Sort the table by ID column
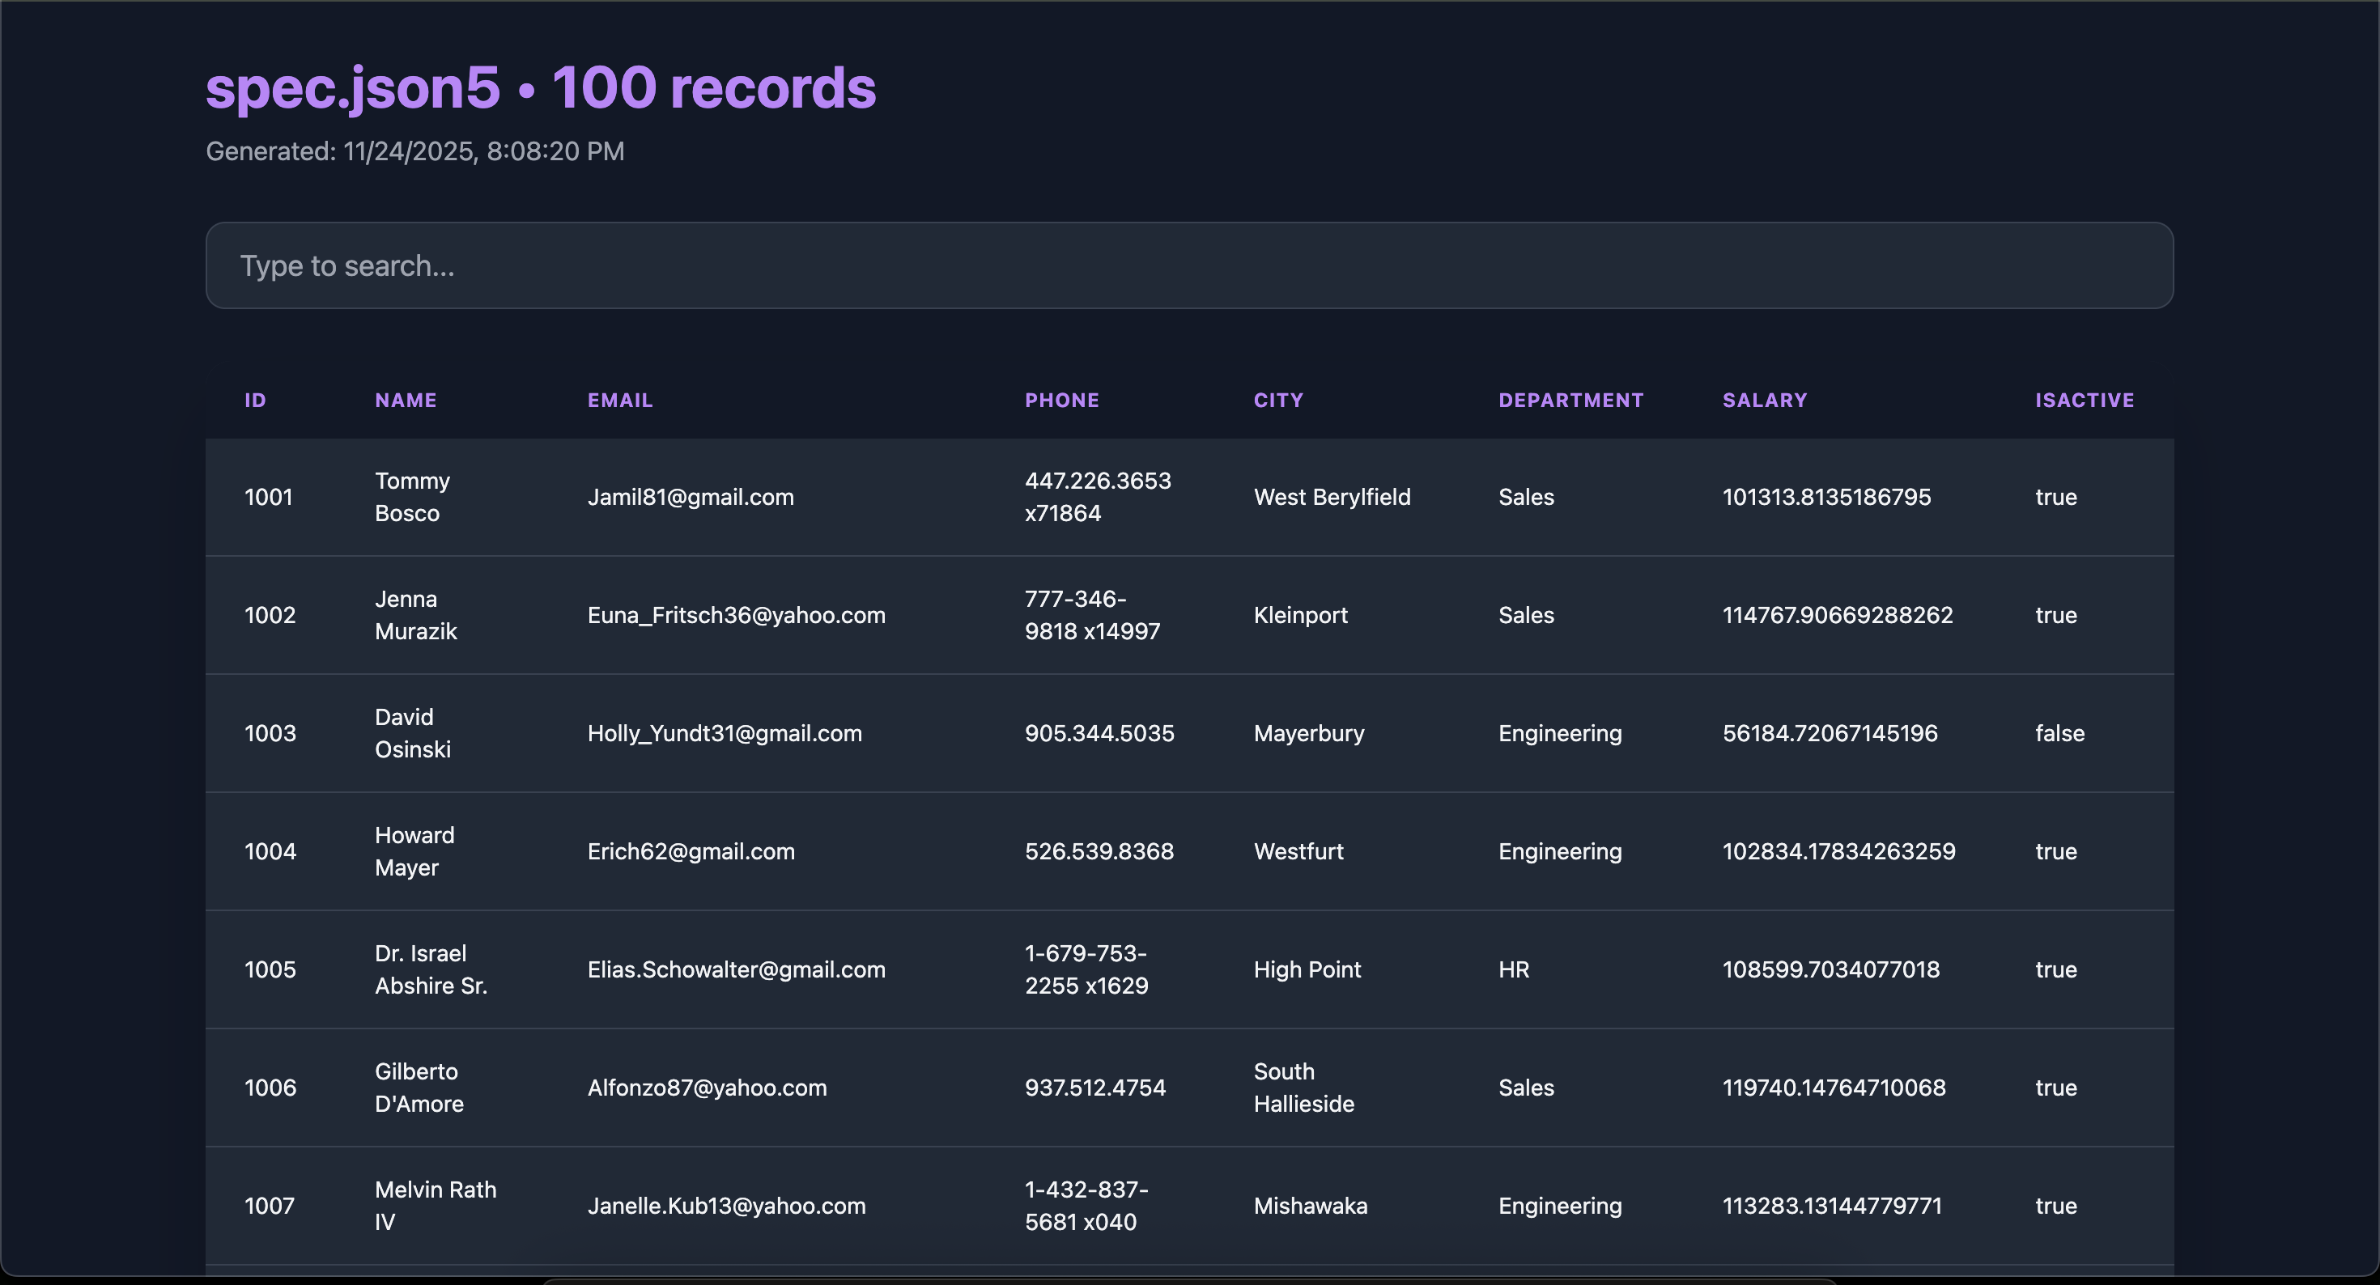Screen dimensions: 2380x1285 point(255,400)
